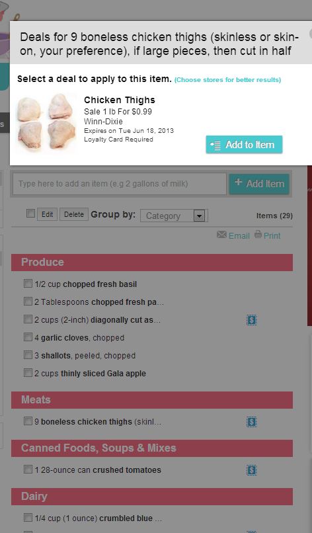The image size is (312, 533).
Task: Click the Add to Item button
Action: click(244, 145)
